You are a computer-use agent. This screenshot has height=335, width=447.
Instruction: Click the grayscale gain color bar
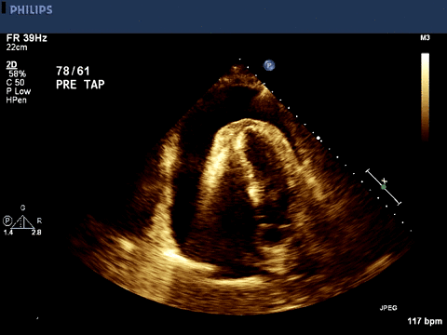point(426,98)
